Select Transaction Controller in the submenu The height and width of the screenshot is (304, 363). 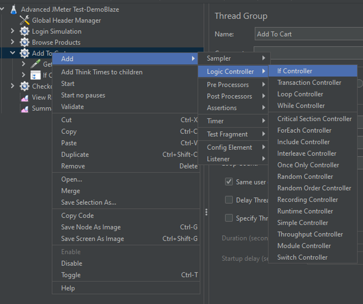pos(313,83)
